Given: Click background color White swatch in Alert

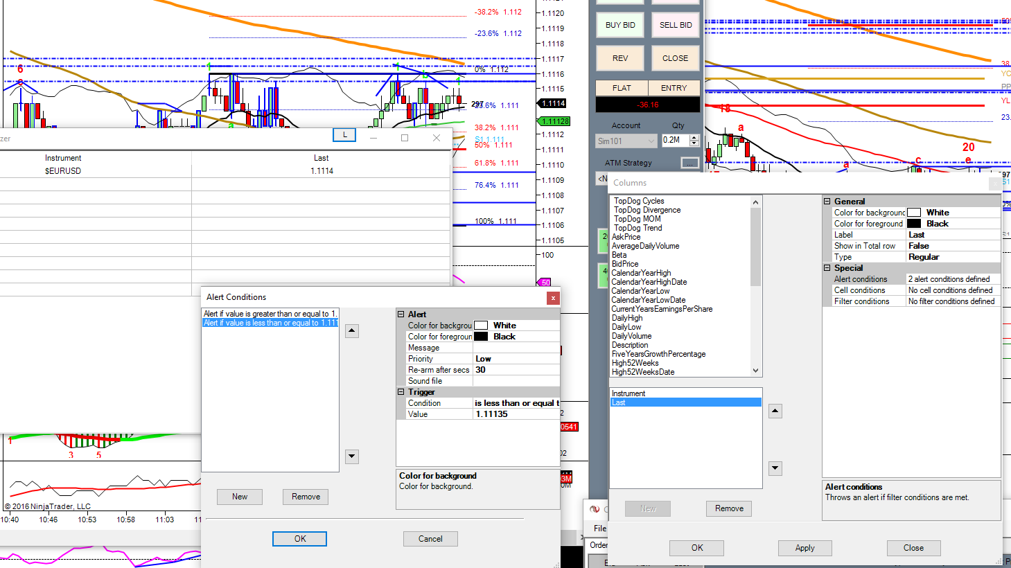Looking at the screenshot, I should tap(481, 326).
